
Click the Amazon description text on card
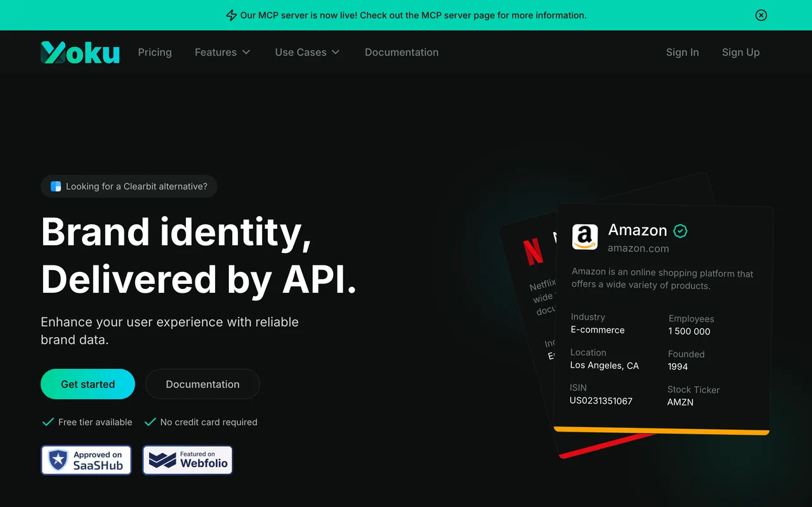(x=662, y=279)
